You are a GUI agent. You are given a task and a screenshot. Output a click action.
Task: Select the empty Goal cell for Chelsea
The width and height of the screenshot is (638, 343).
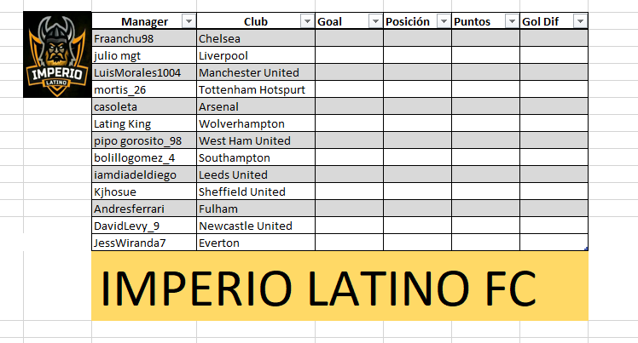349,38
